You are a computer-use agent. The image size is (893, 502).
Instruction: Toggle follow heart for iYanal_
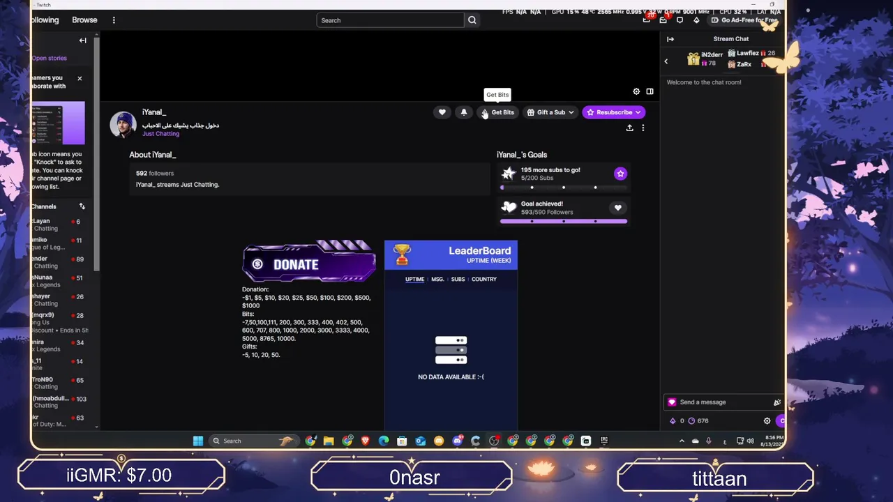442,112
